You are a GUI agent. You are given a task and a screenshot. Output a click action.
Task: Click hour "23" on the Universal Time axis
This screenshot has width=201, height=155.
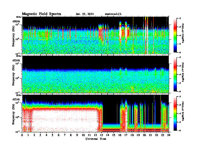[162, 135]
